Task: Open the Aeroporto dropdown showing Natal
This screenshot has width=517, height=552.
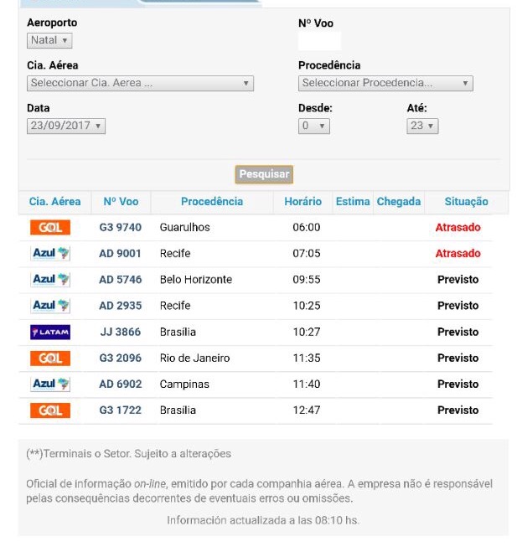Action: click(49, 40)
